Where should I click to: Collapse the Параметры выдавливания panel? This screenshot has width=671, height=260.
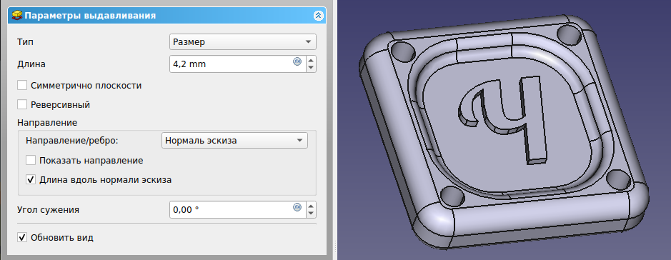pyautogui.click(x=318, y=16)
